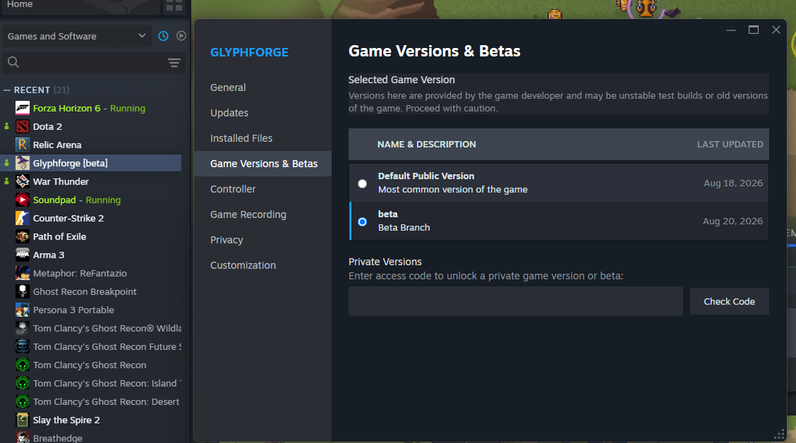Open the Game Recording settings tab
796x443 pixels.
click(248, 214)
